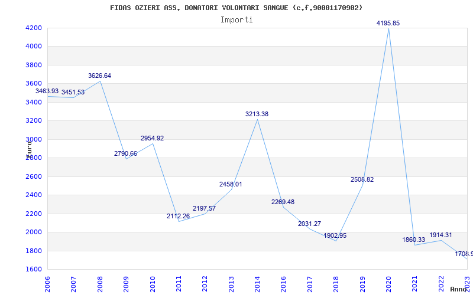Click the 2200 y-axis tick label
Image resolution: width=473 pixels, height=295 pixels.
click(x=34, y=214)
